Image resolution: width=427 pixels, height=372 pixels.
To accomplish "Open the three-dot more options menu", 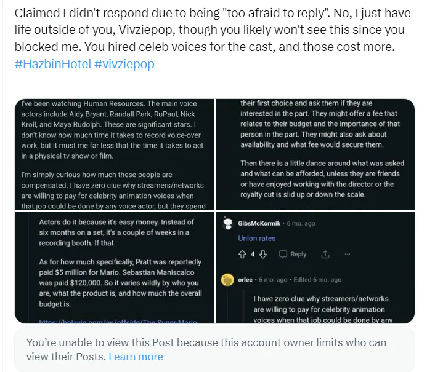I will tap(348, 254).
